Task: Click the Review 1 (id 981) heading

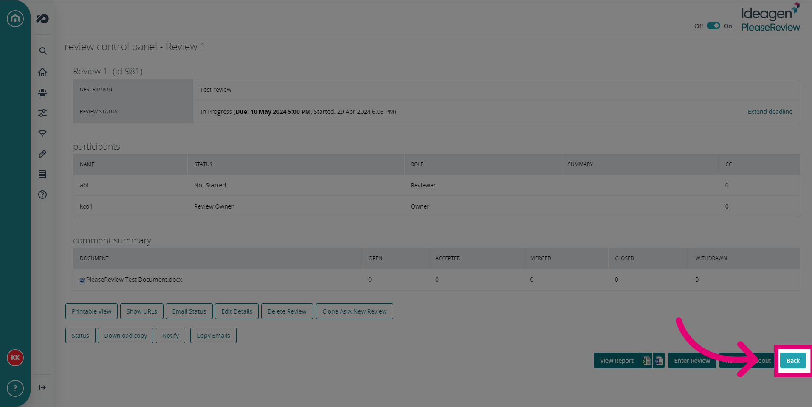Action: 108,71
